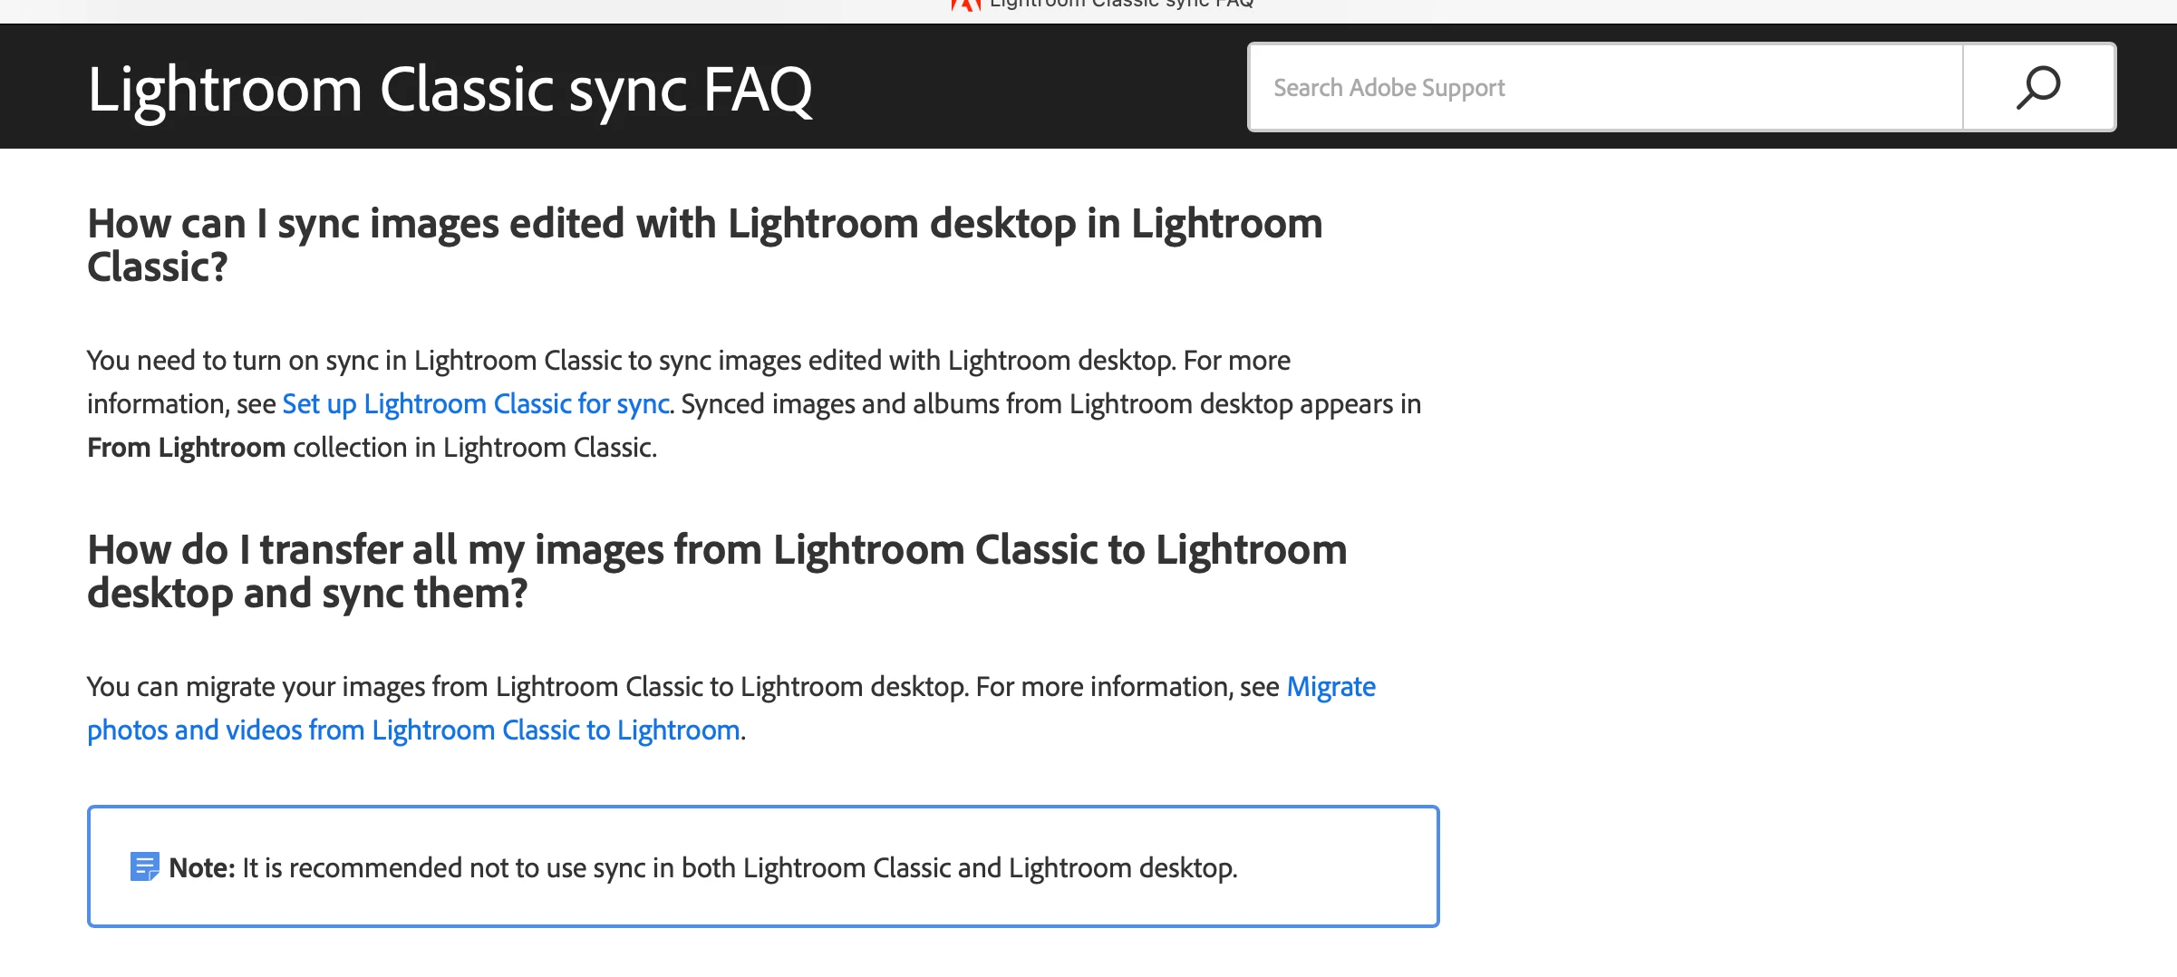Click the 'Note:' label text

pyautogui.click(x=201, y=868)
